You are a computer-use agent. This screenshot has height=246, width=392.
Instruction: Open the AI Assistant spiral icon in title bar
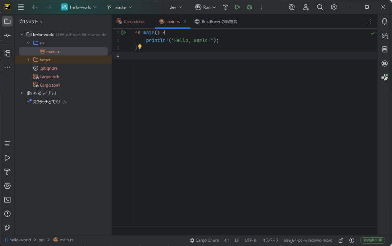click(292, 7)
